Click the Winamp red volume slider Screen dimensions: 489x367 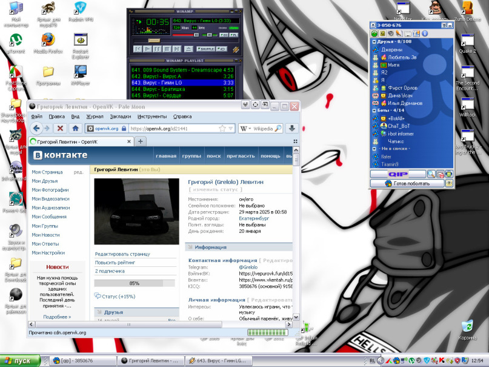tap(186, 35)
